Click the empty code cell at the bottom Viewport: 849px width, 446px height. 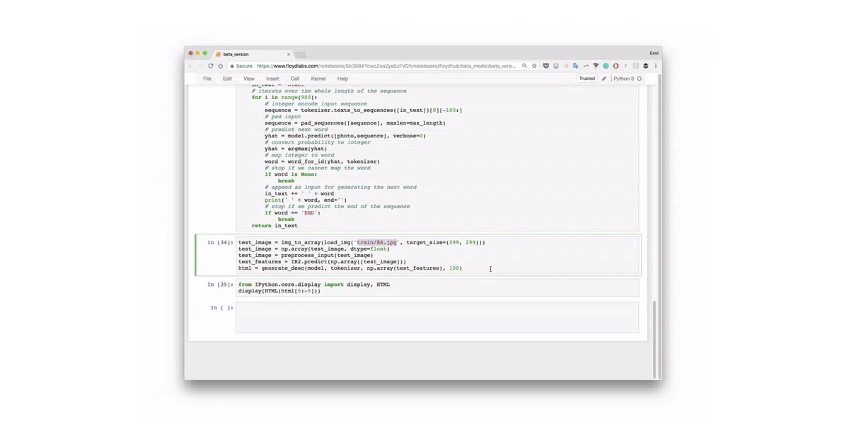pyautogui.click(x=438, y=317)
